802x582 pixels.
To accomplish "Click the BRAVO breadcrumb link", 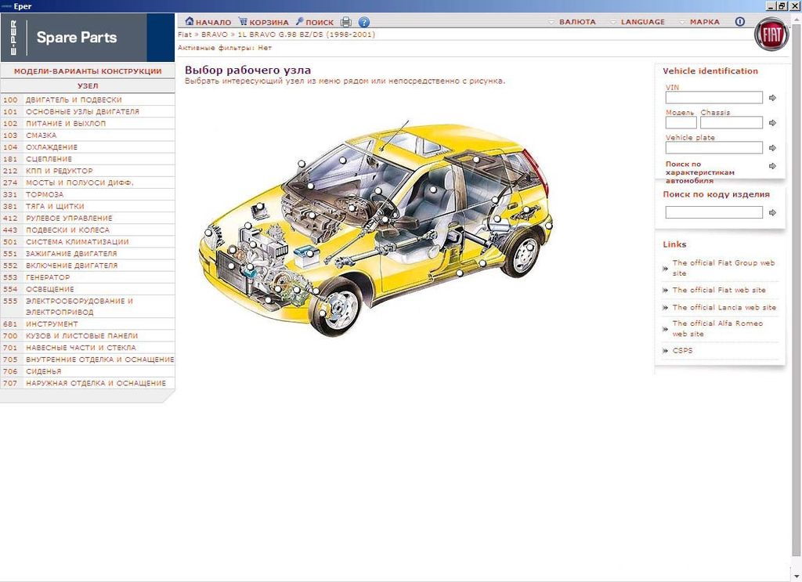I will 214,34.
